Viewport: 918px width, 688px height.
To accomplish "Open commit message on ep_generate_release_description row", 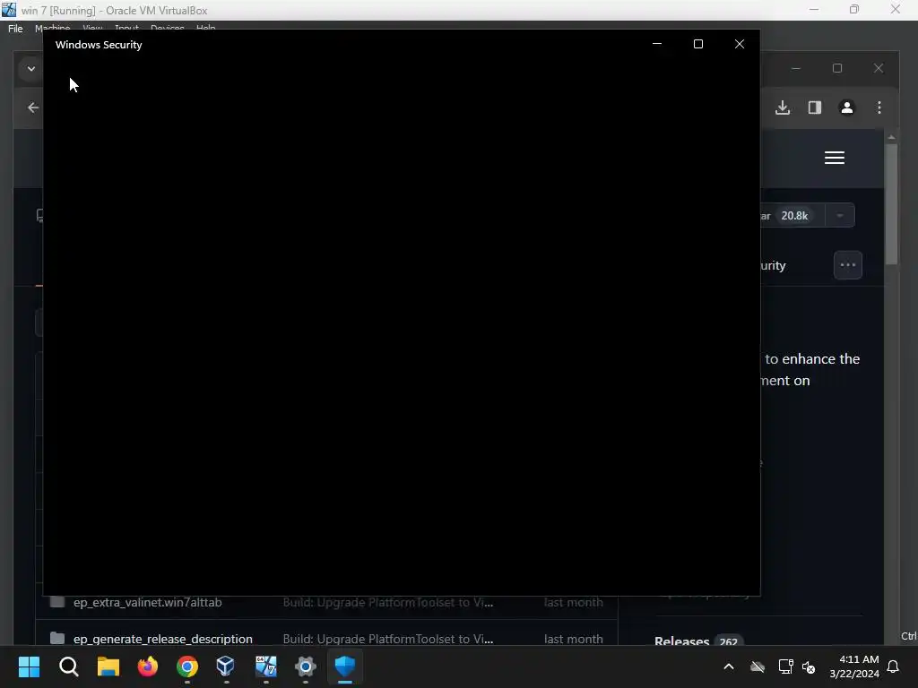I will 388,639.
